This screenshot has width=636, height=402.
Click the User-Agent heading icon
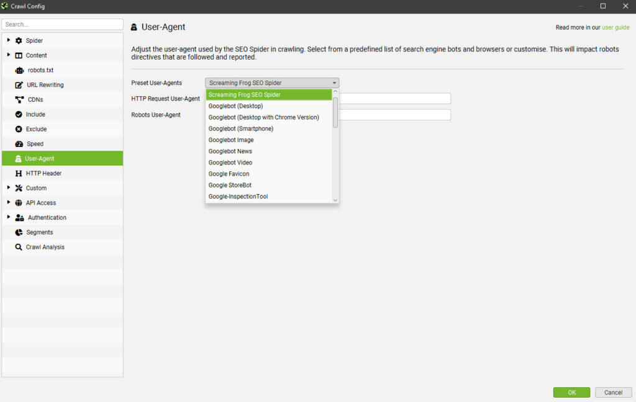[134, 27]
